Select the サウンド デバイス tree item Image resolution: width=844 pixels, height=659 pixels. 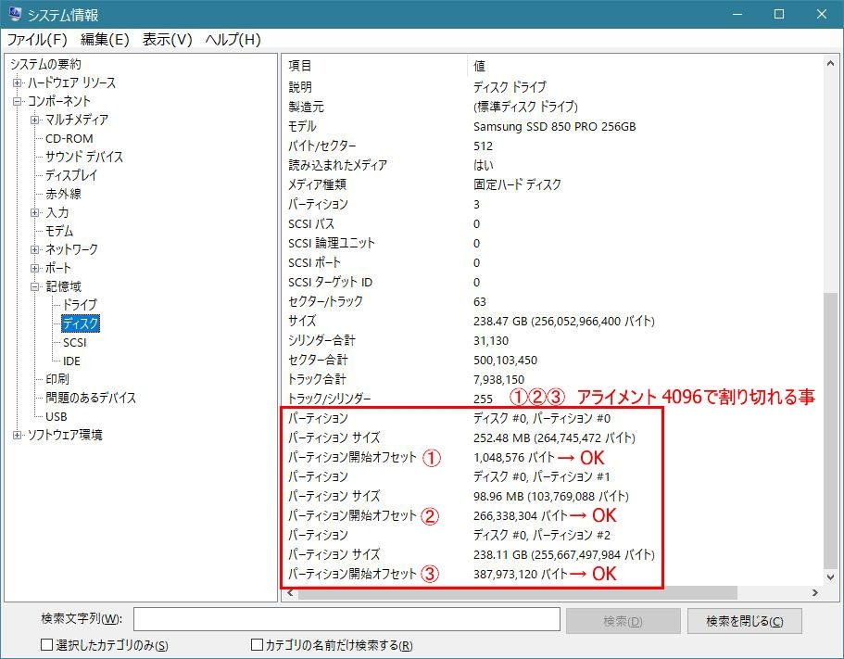click(84, 157)
